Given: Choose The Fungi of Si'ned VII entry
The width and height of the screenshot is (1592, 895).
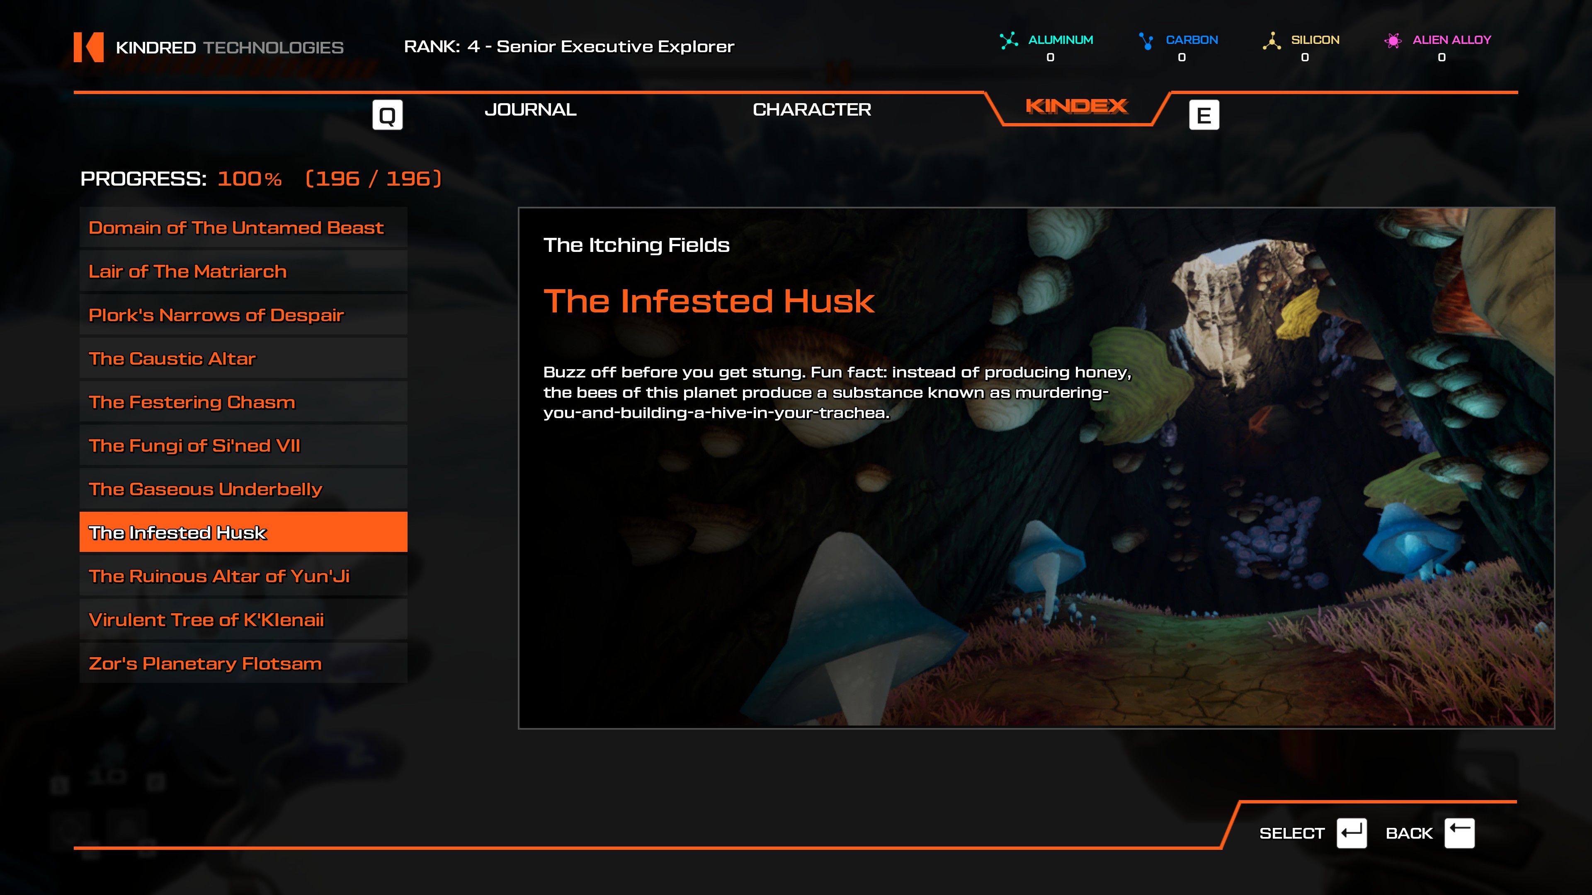Looking at the screenshot, I should coord(243,445).
